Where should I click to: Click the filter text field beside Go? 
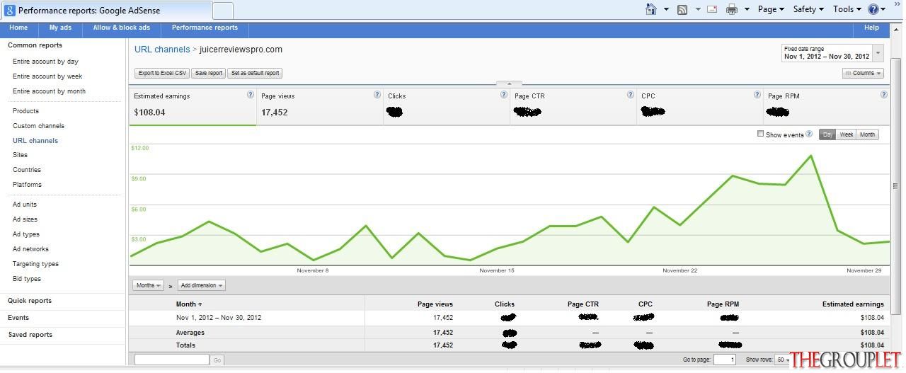pyautogui.click(x=172, y=360)
